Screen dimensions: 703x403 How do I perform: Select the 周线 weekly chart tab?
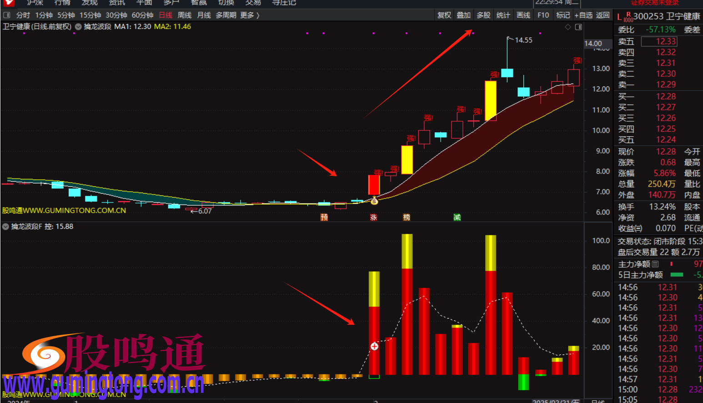coord(184,15)
